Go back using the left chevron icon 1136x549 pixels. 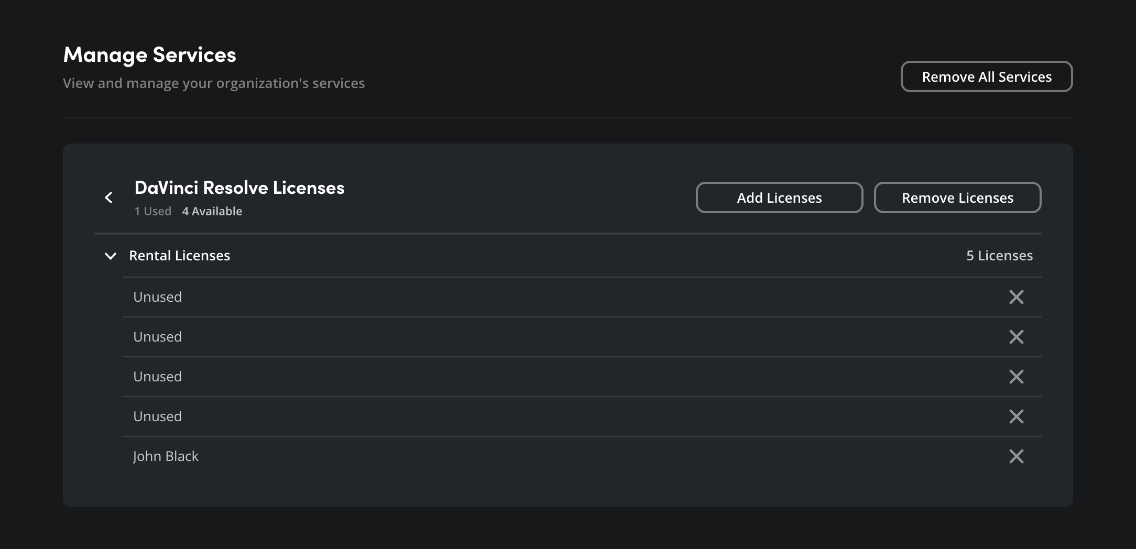(108, 197)
